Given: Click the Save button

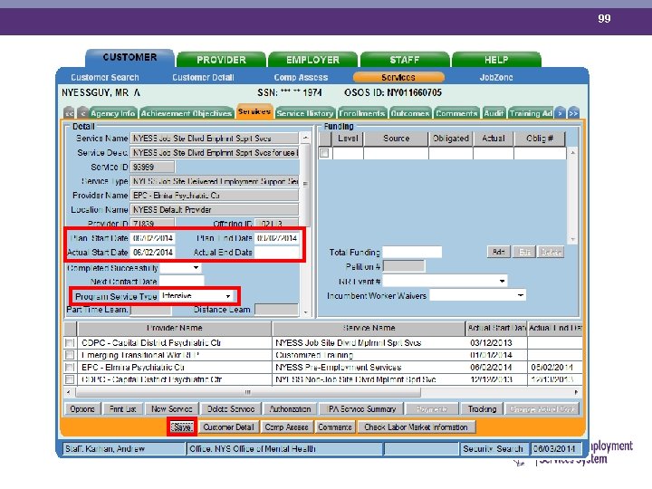Looking at the screenshot, I should 182,427.
